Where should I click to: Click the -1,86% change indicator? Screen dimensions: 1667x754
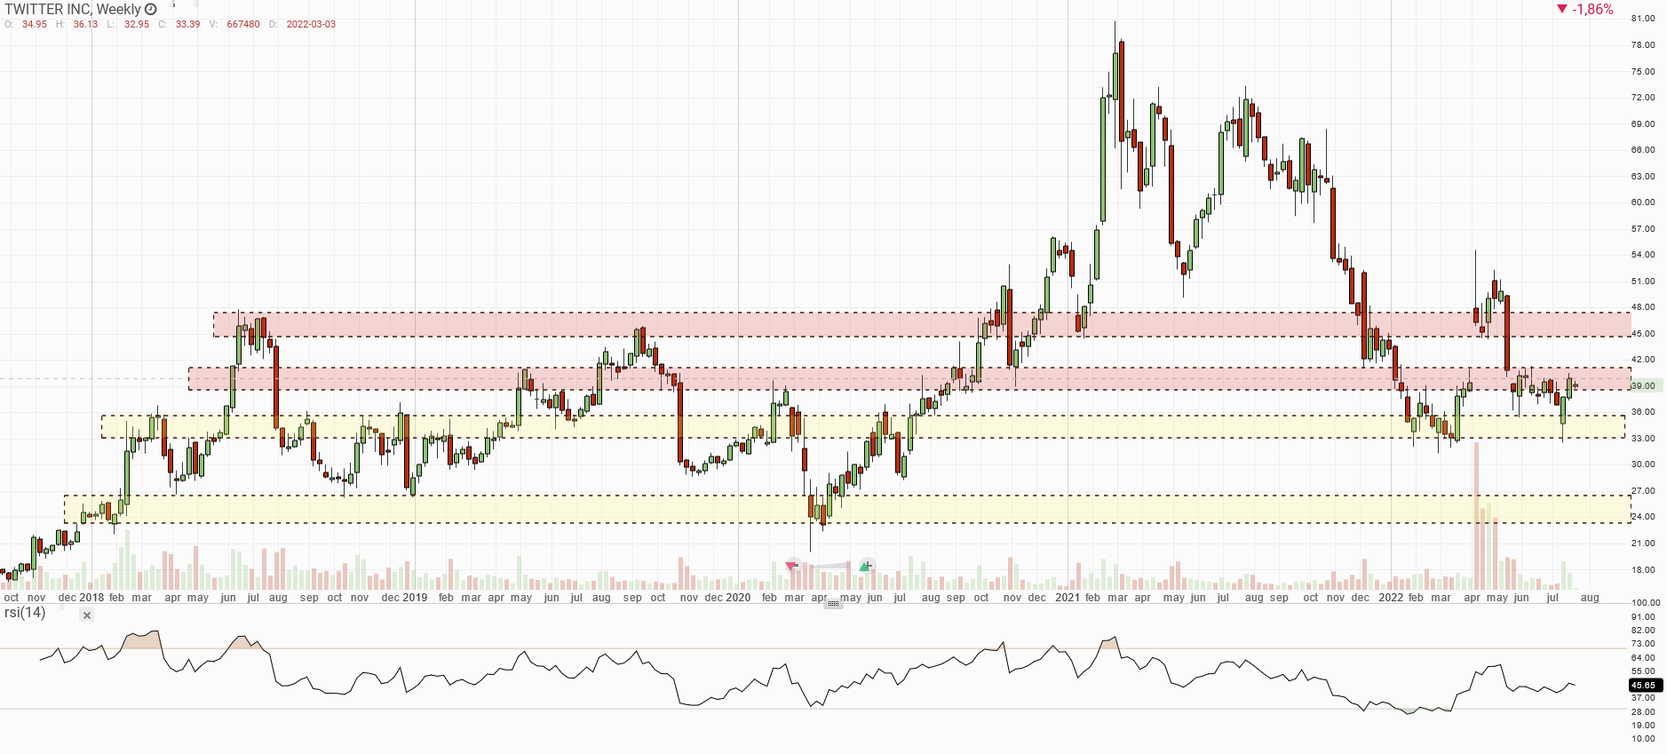(x=1585, y=9)
